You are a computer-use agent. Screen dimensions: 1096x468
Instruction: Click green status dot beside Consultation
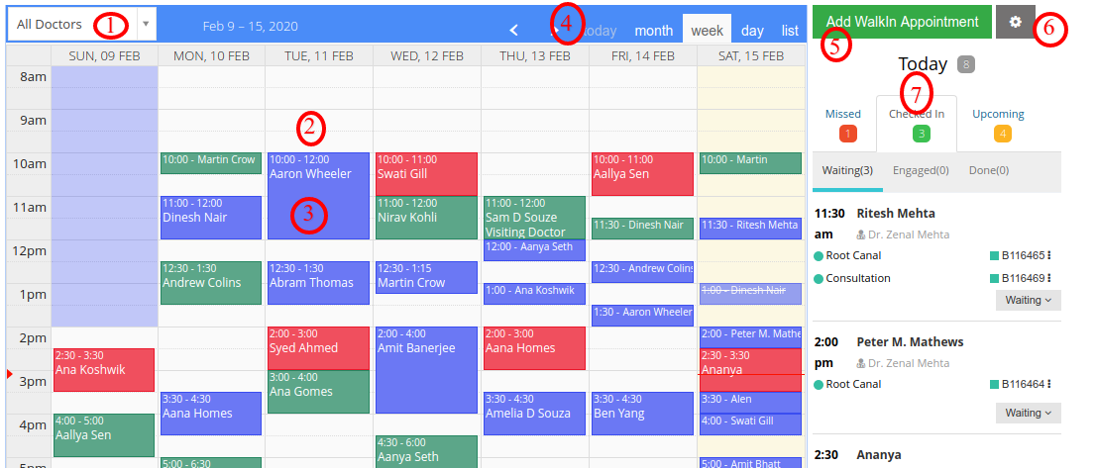[x=819, y=278]
